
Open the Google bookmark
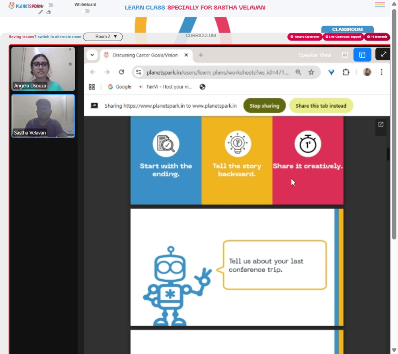coord(119,87)
